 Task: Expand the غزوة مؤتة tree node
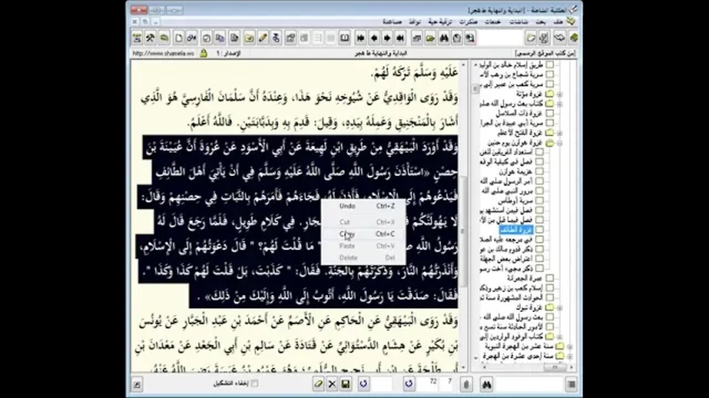point(559,94)
